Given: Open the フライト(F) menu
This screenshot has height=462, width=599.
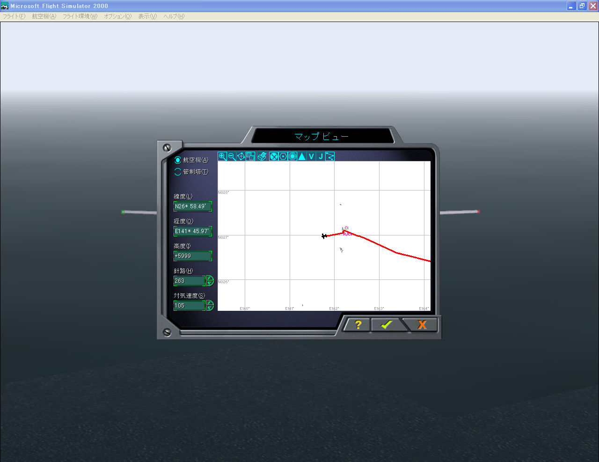Looking at the screenshot, I should (14, 16).
